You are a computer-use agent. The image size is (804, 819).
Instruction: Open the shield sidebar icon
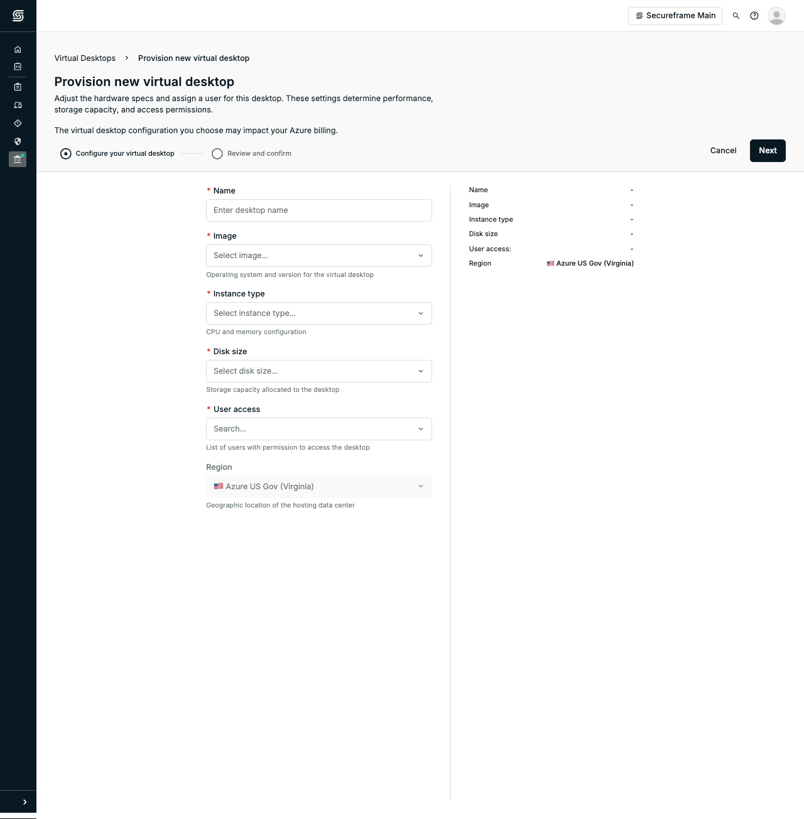[18, 141]
